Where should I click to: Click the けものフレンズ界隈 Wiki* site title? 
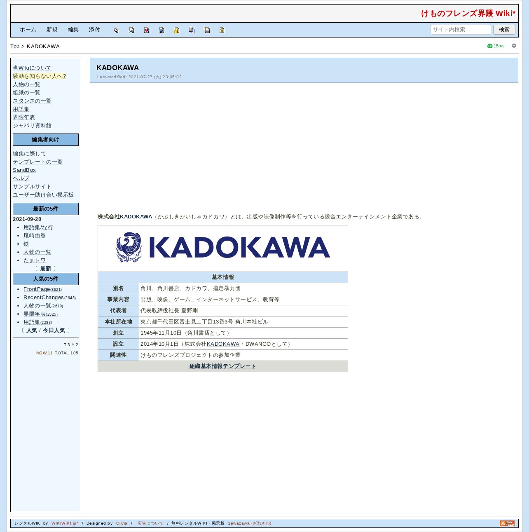tap(468, 14)
